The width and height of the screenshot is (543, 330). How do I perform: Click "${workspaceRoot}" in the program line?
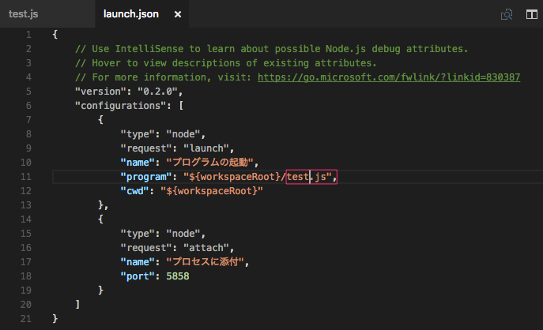click(235, 177)
